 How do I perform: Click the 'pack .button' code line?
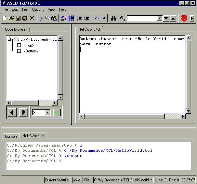96,44
